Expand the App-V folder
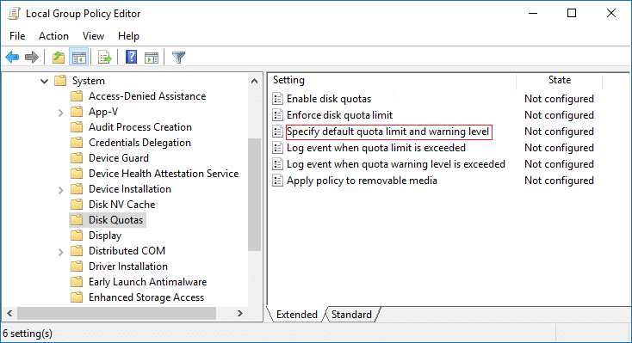632x343 pixels. pyautogui.click(x=61, y=113)
